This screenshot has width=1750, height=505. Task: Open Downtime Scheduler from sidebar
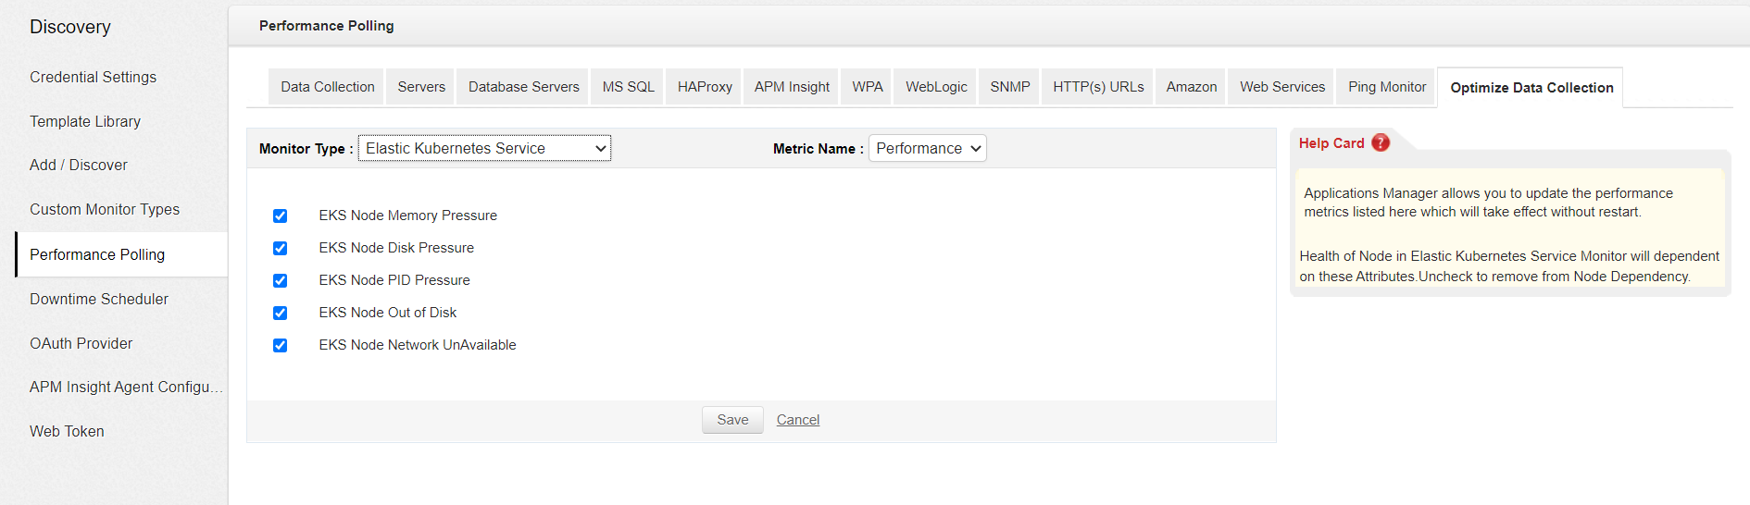tap(99, 299)
